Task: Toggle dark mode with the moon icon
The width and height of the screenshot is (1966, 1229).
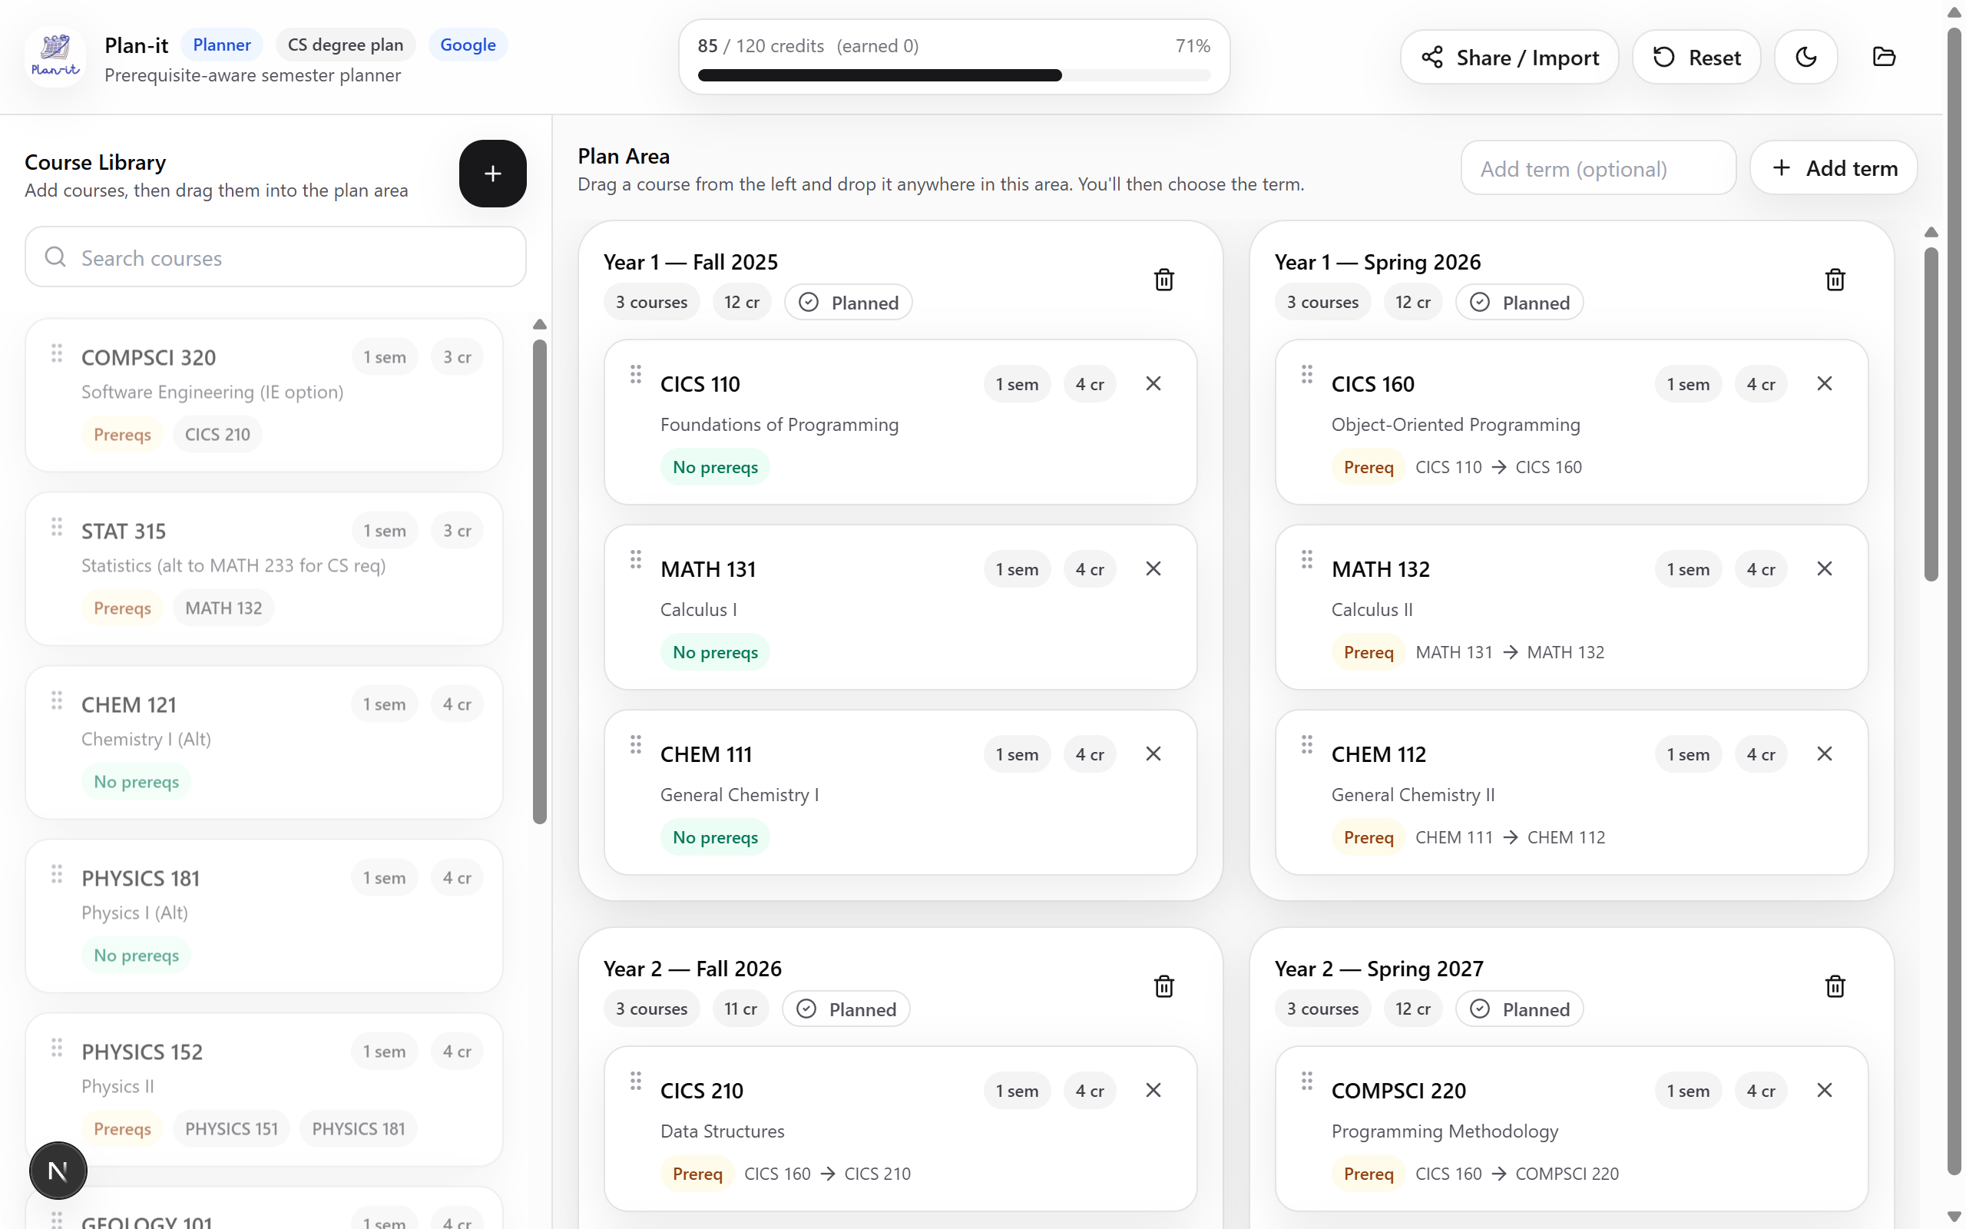Action: click(x=1805, y=57)
